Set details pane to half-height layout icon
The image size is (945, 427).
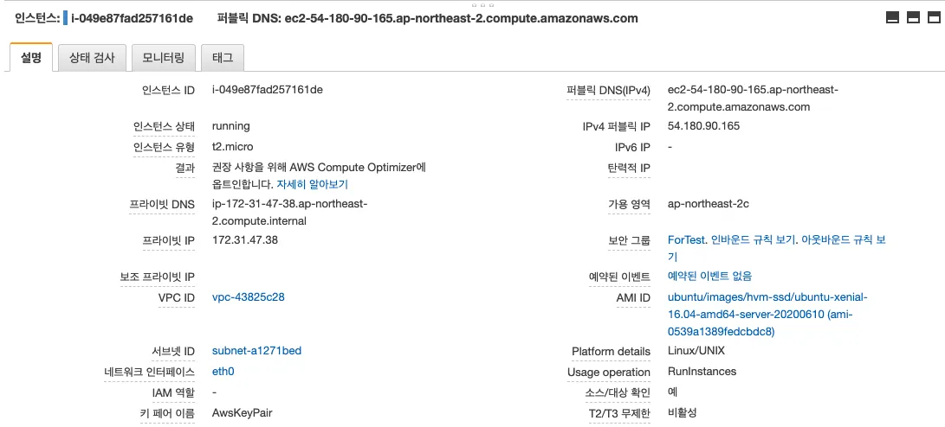click(914, 18)
